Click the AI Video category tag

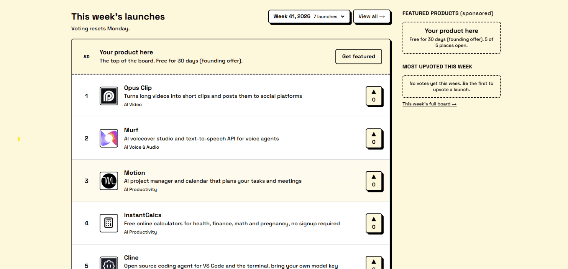[x=133, y=105]
